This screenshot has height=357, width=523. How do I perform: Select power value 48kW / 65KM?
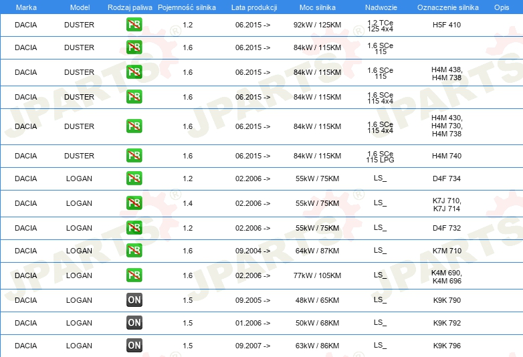click(x=317, y=300)
